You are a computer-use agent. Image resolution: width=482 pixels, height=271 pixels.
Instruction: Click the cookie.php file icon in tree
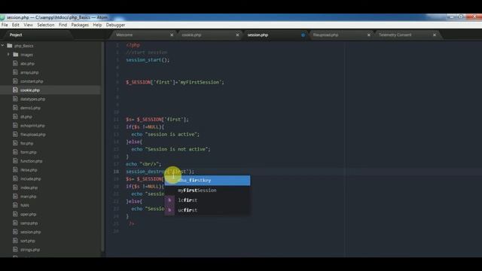[15, 90]
